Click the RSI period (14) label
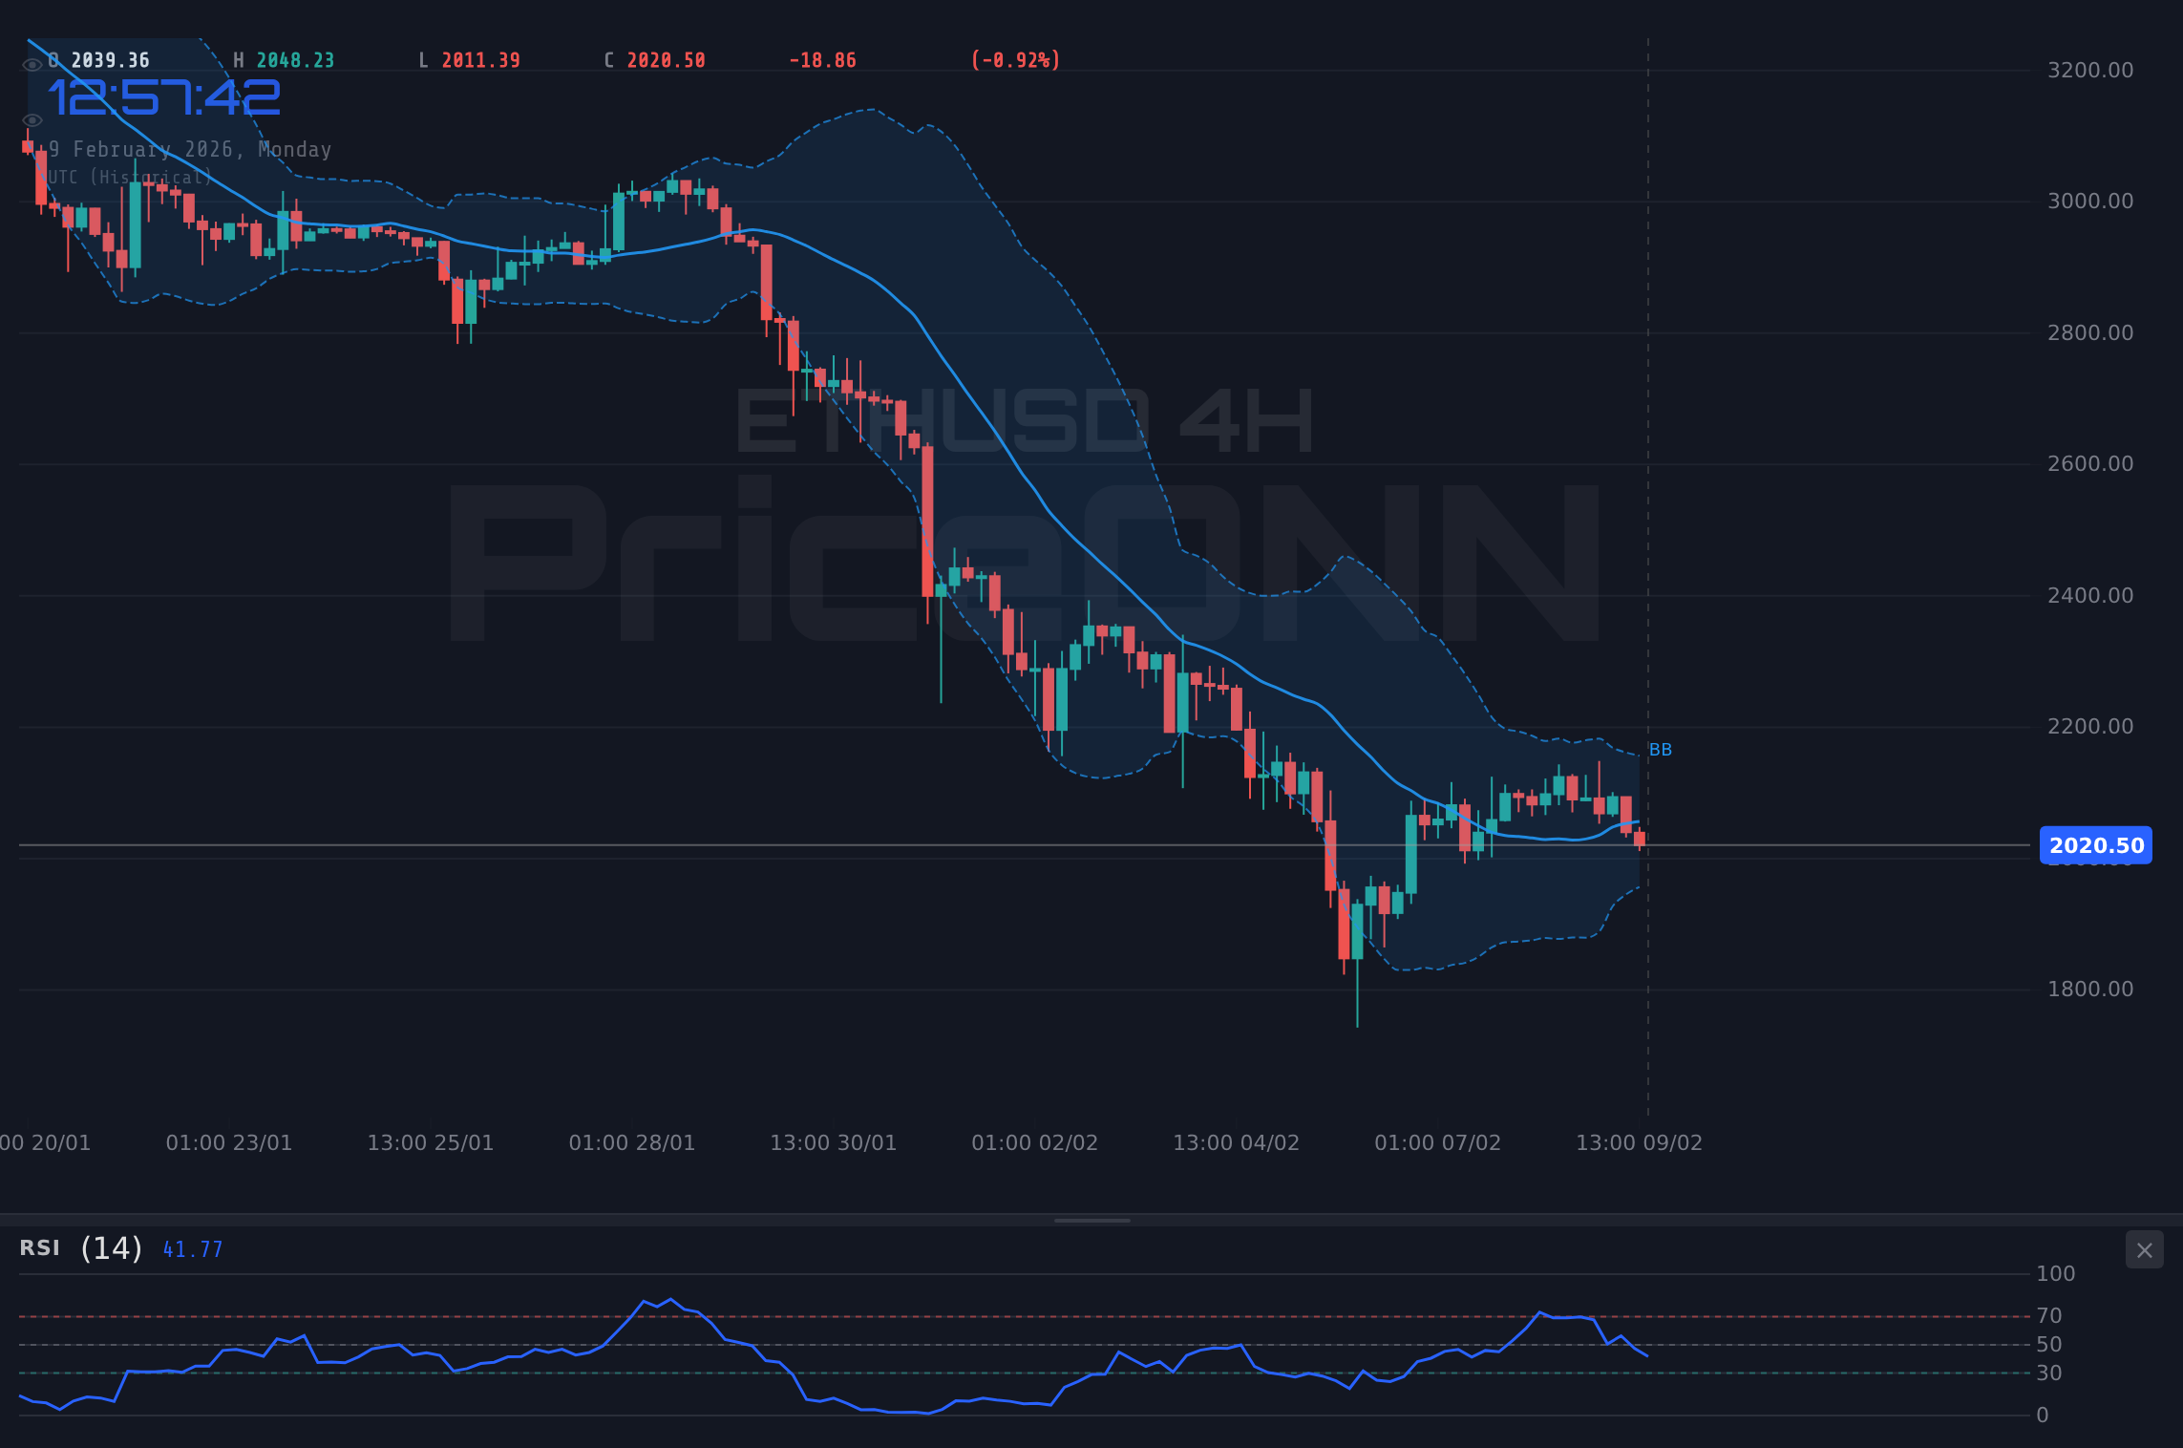The height and width of the screenshot is (1448, 2183). tap(112, 1247)
